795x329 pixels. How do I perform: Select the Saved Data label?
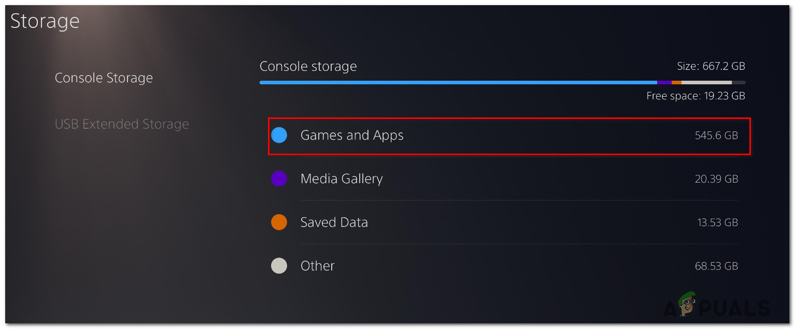(334, 222)
